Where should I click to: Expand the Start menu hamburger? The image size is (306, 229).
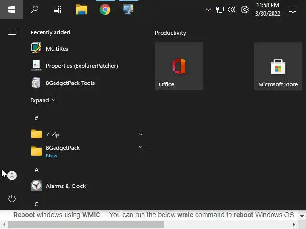click(11, 32)
